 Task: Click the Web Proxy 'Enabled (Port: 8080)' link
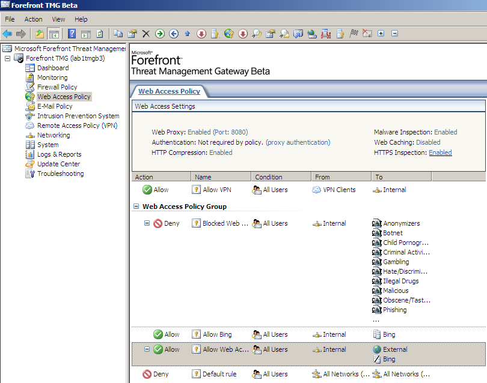tap(218, 132)
